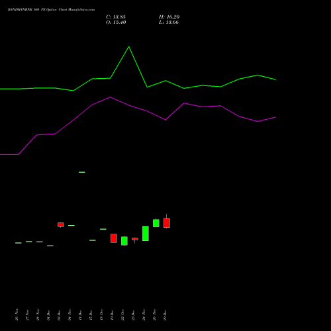Click the BANDHANBNK 360 PE chart title
The height and width of the screenshot is (331, 331).
(x=51, y=10)
